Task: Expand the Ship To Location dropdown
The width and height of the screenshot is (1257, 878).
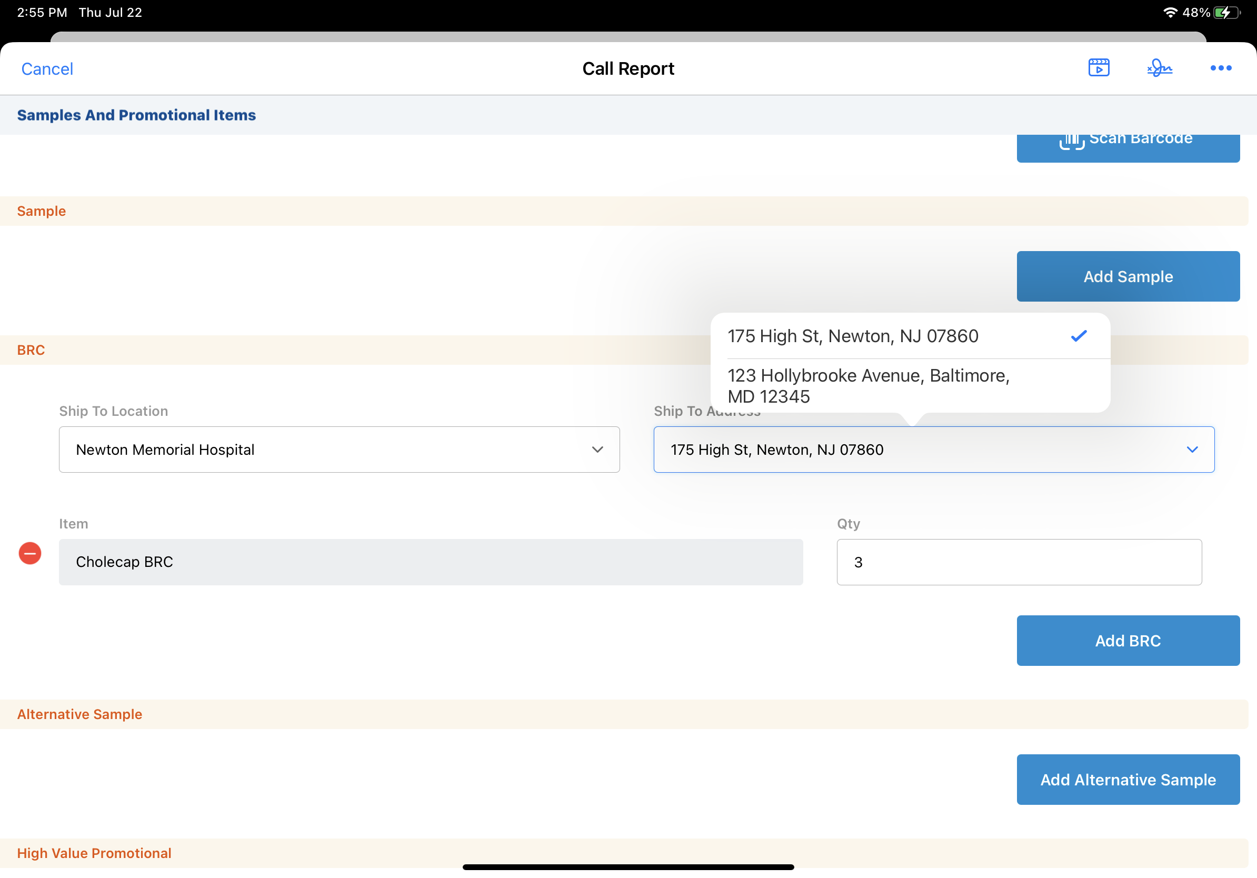Action: tap(339, 450)
